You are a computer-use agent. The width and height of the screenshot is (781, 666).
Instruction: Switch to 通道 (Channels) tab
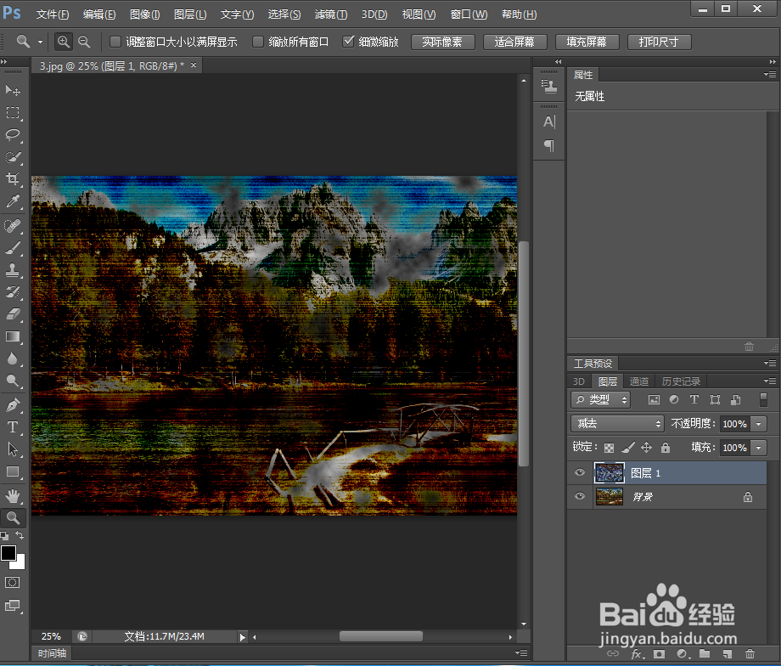coord(639,381)
